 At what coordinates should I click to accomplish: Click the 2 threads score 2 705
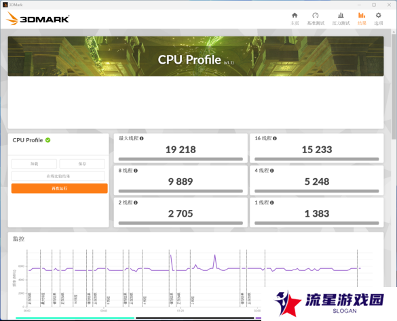point(181,213)
